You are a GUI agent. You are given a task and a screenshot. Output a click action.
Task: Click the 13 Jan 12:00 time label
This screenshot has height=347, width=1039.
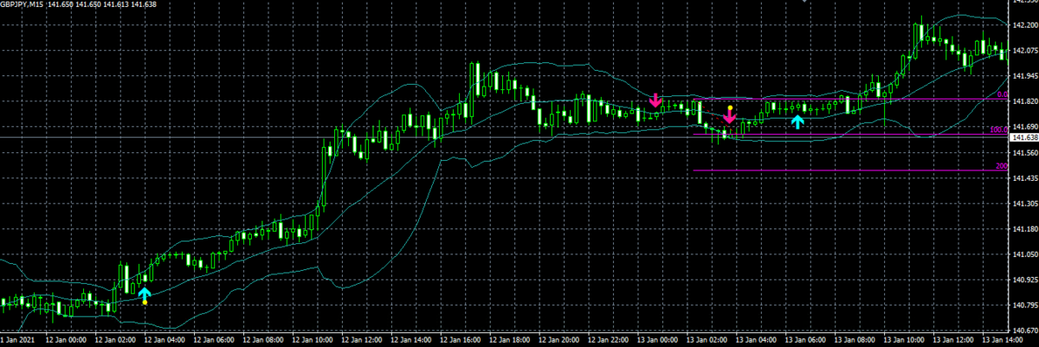coord(955,341)
